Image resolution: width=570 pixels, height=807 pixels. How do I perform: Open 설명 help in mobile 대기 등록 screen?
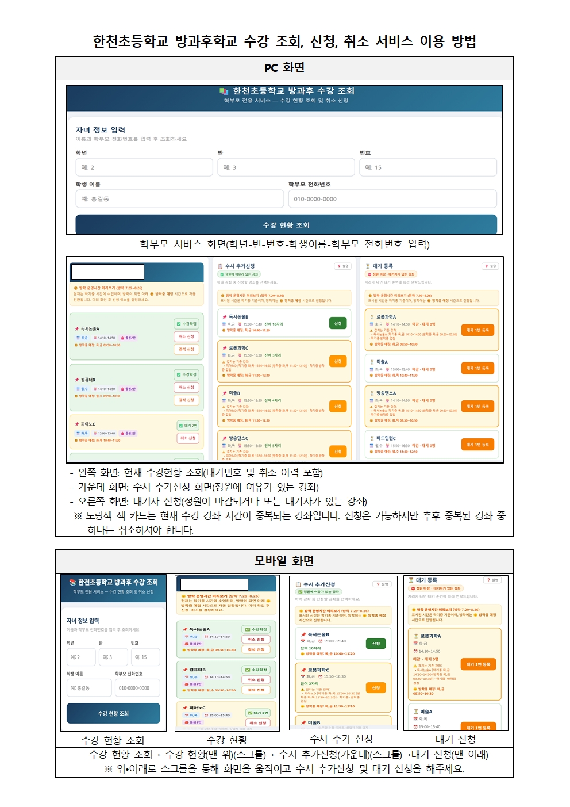(492, 580)
